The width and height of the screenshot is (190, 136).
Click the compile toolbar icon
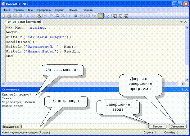point(81,16)
